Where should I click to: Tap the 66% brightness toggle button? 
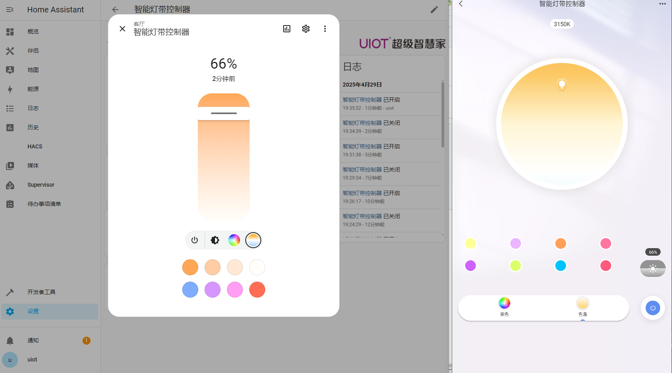653,268
